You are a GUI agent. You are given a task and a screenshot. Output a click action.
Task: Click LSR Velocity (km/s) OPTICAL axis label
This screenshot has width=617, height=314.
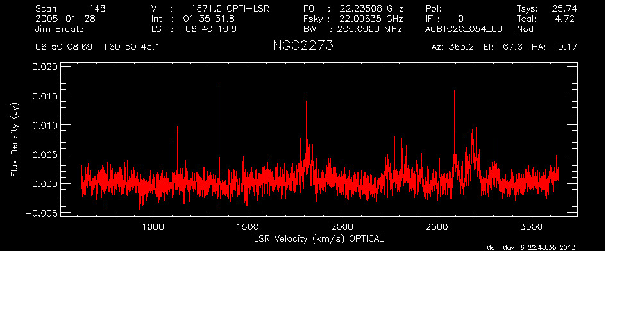click(319, 238)
